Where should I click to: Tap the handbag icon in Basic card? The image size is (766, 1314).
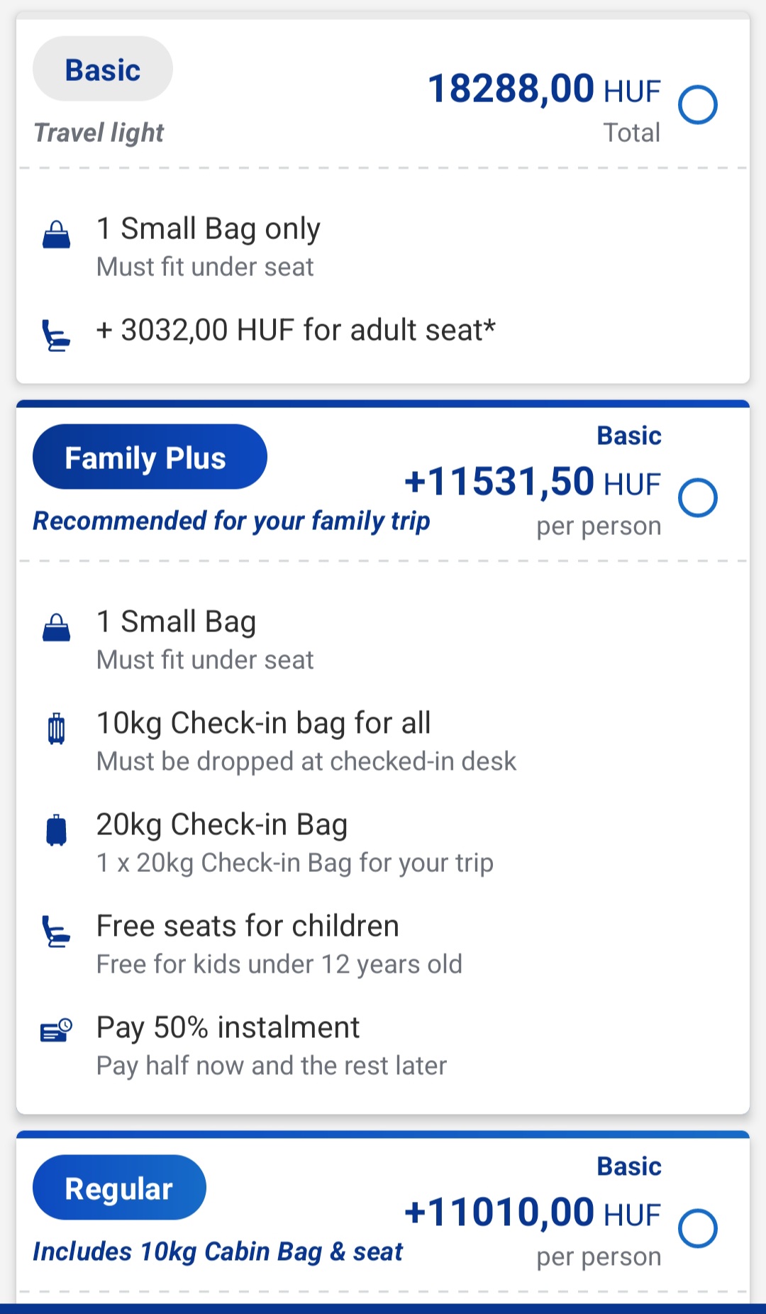point(56,234)
